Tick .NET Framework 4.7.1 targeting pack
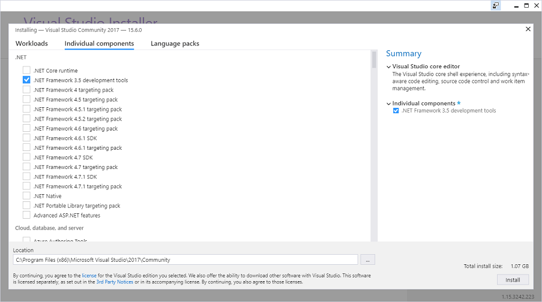 click(x=26, y=186)
